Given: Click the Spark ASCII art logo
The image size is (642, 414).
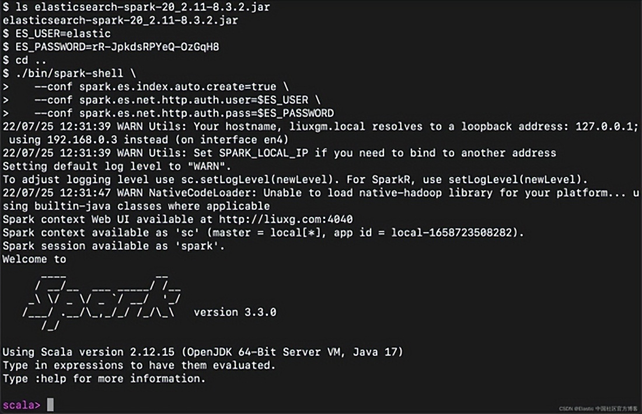Looking at the screenshot, I should coord(102,302).
